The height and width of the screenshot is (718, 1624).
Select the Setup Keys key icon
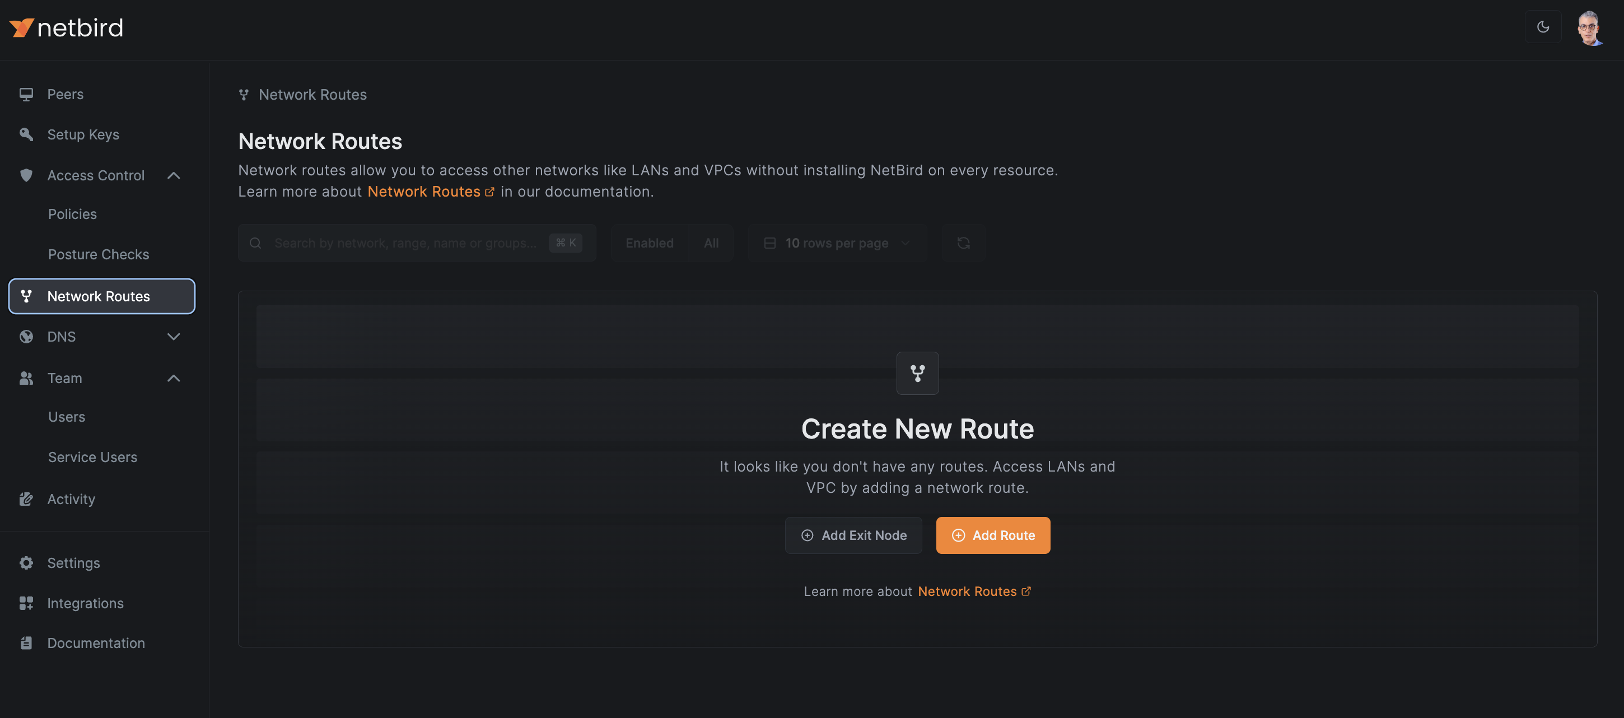pos(26,134)
